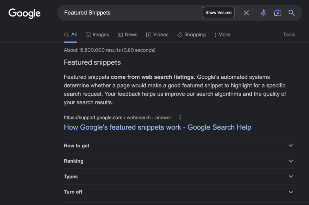Image resolution: width=309 pixels, height=205 pixels.
Task: Start voice search with microphone icon
Action: (x=263, y=13)
